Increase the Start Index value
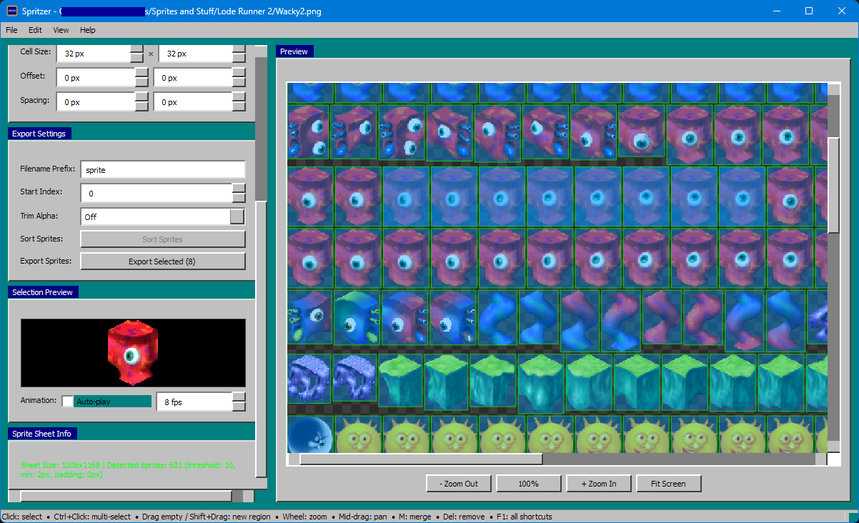Image resolution: width=859 pixels, height=523 pixels. (239, 189)
